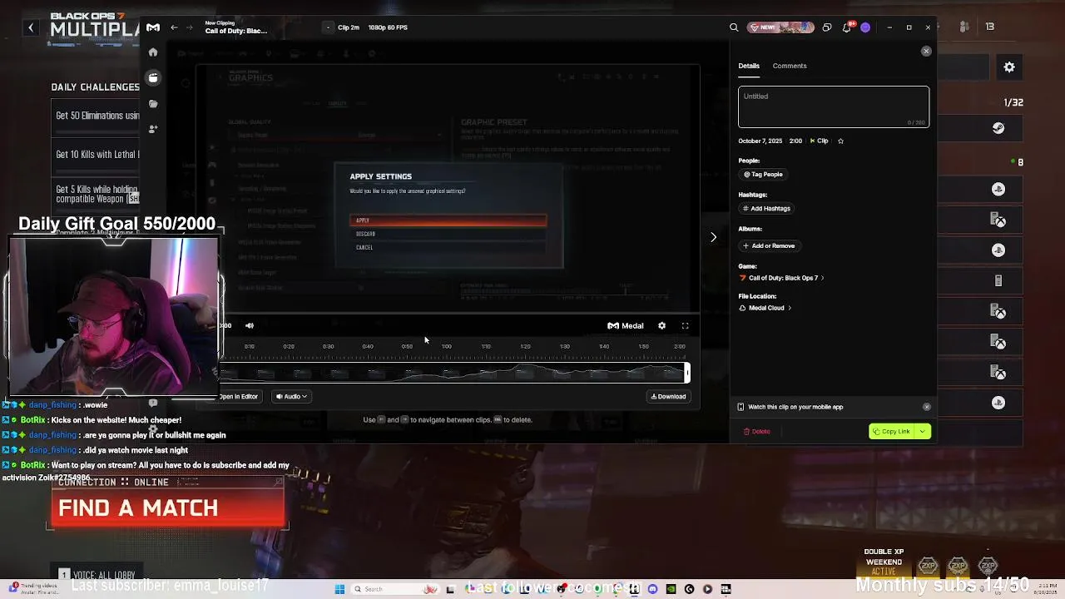This screenshot has width=1065, height=599.
Task: Seek timeline to the 1:00 mark
Action: tap(447, 347)
